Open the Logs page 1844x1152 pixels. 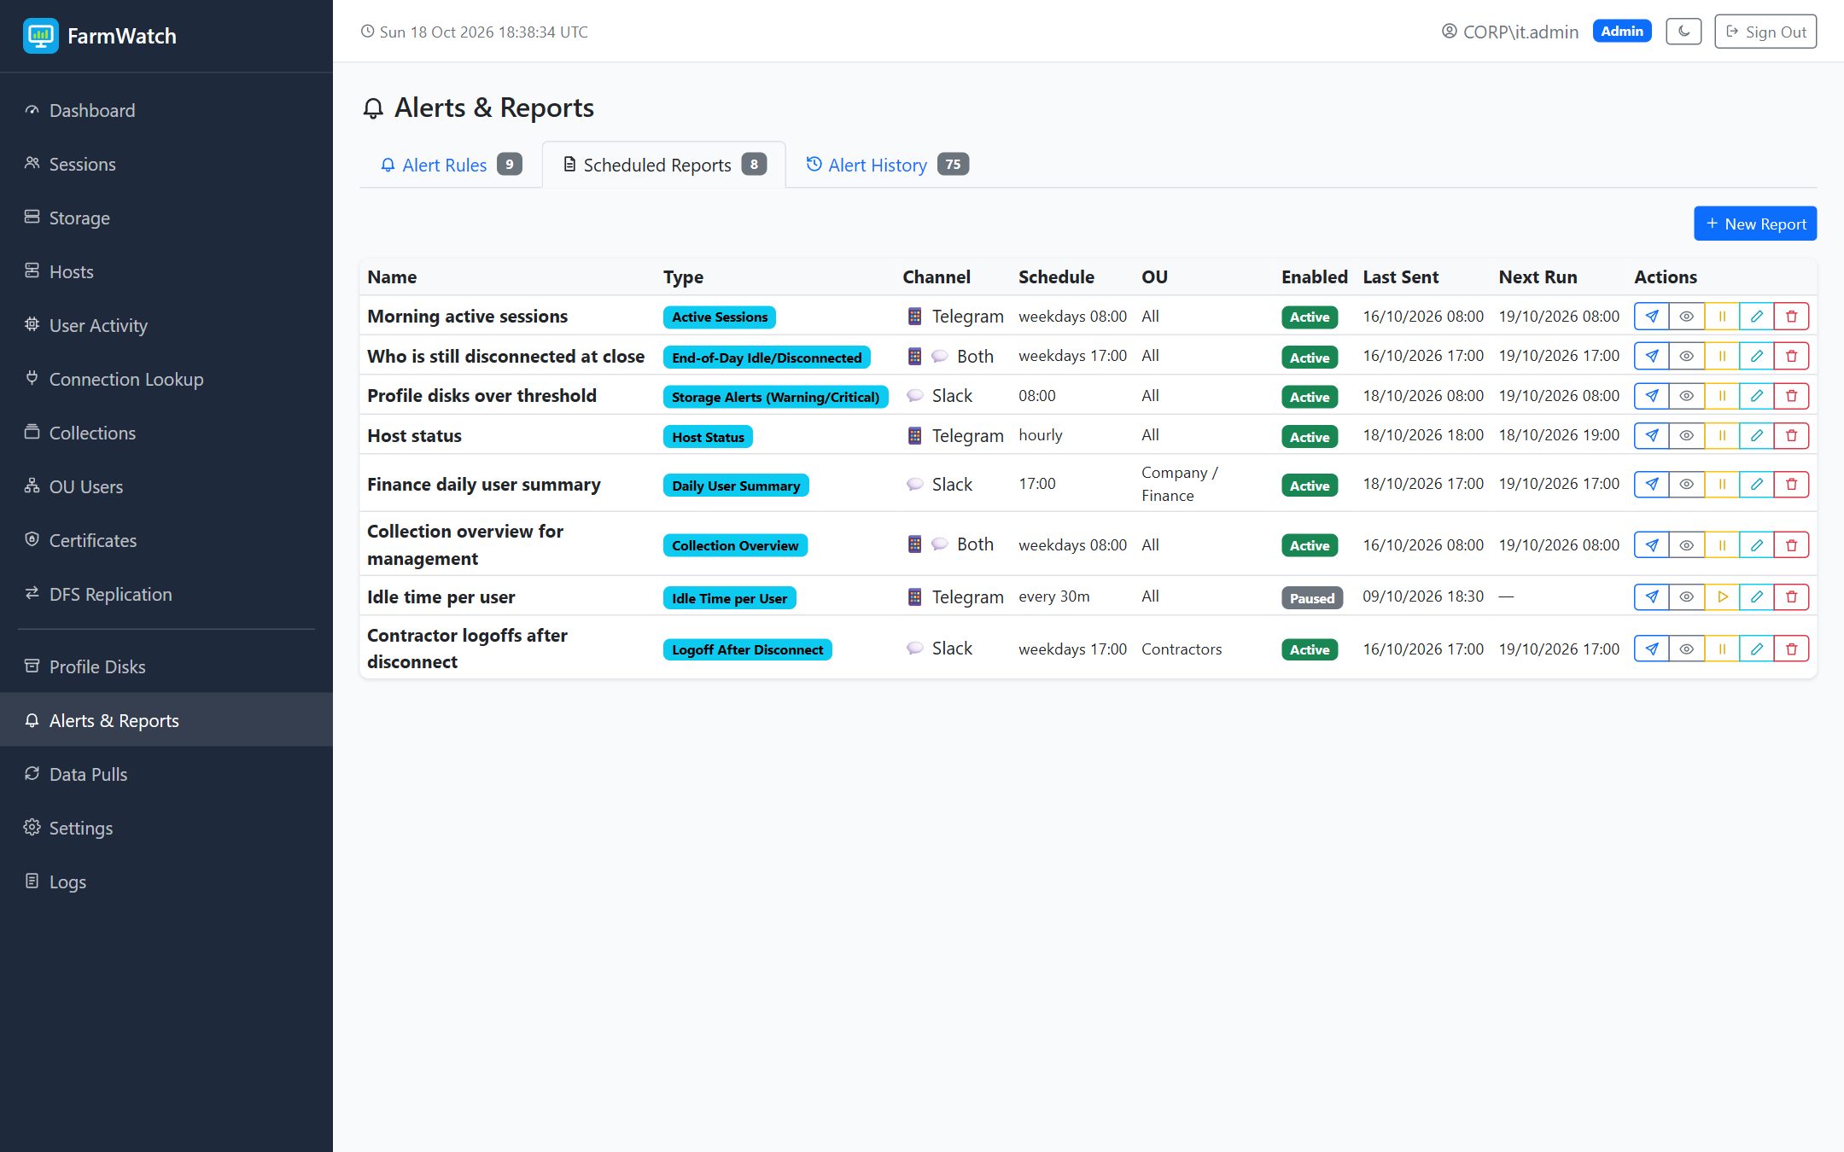(166, 881)
